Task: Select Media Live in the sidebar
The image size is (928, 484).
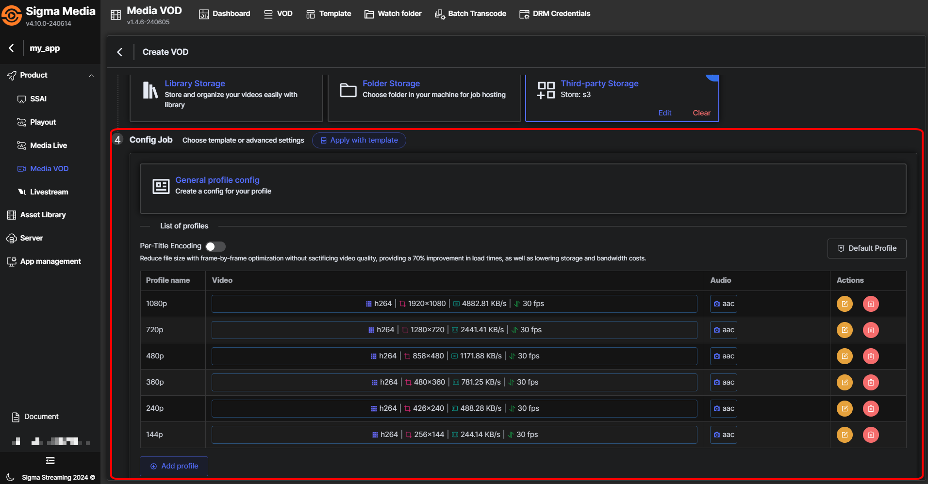Action: point(48,145)
